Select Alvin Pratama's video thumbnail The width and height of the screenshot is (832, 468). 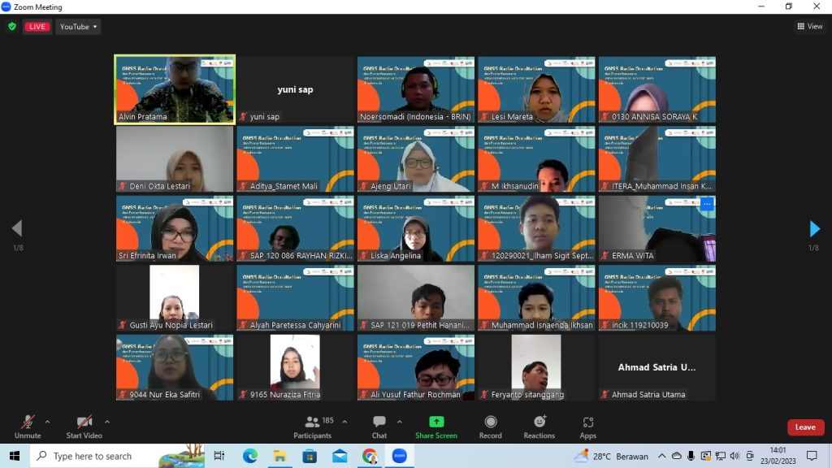click(175, 89)
